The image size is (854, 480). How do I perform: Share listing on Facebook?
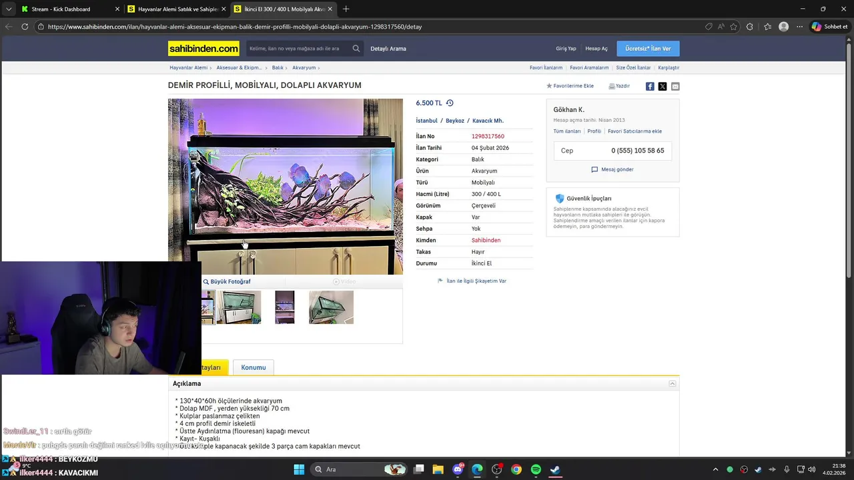pos(650,87)
